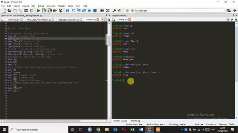The image size is (238, 133).
Task: Open the Edit menu
Action: [x=9, y=6]
